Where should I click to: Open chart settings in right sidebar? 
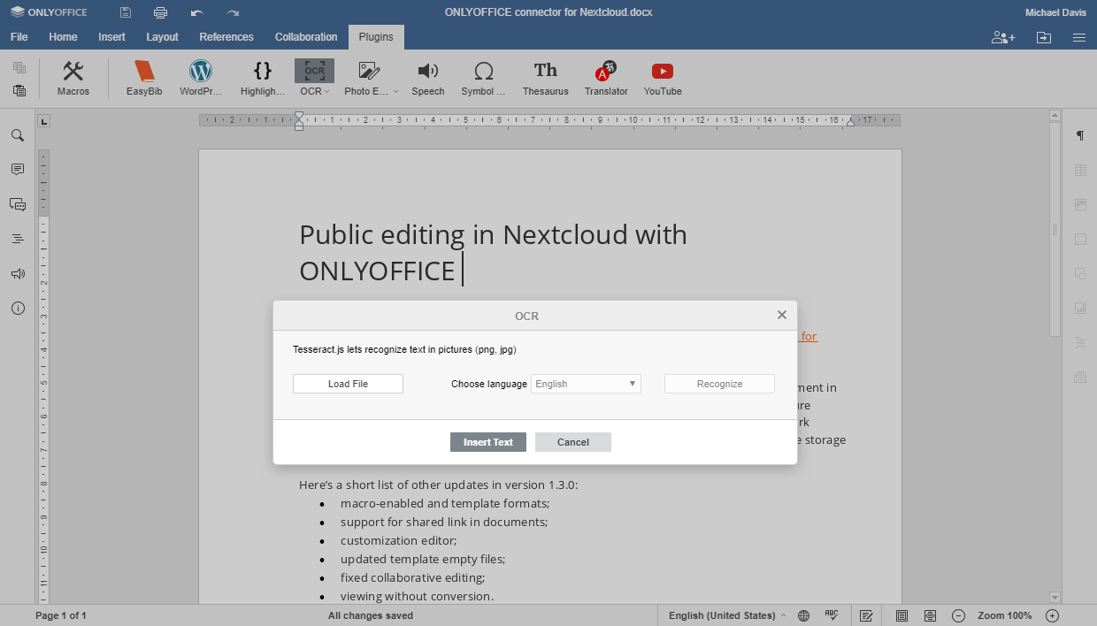(1080, 308)
